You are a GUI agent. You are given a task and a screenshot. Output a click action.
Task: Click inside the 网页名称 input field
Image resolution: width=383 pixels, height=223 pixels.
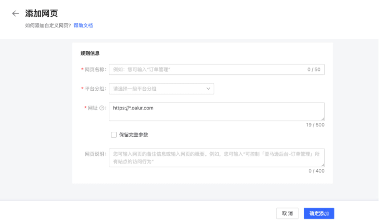point(199,69)
